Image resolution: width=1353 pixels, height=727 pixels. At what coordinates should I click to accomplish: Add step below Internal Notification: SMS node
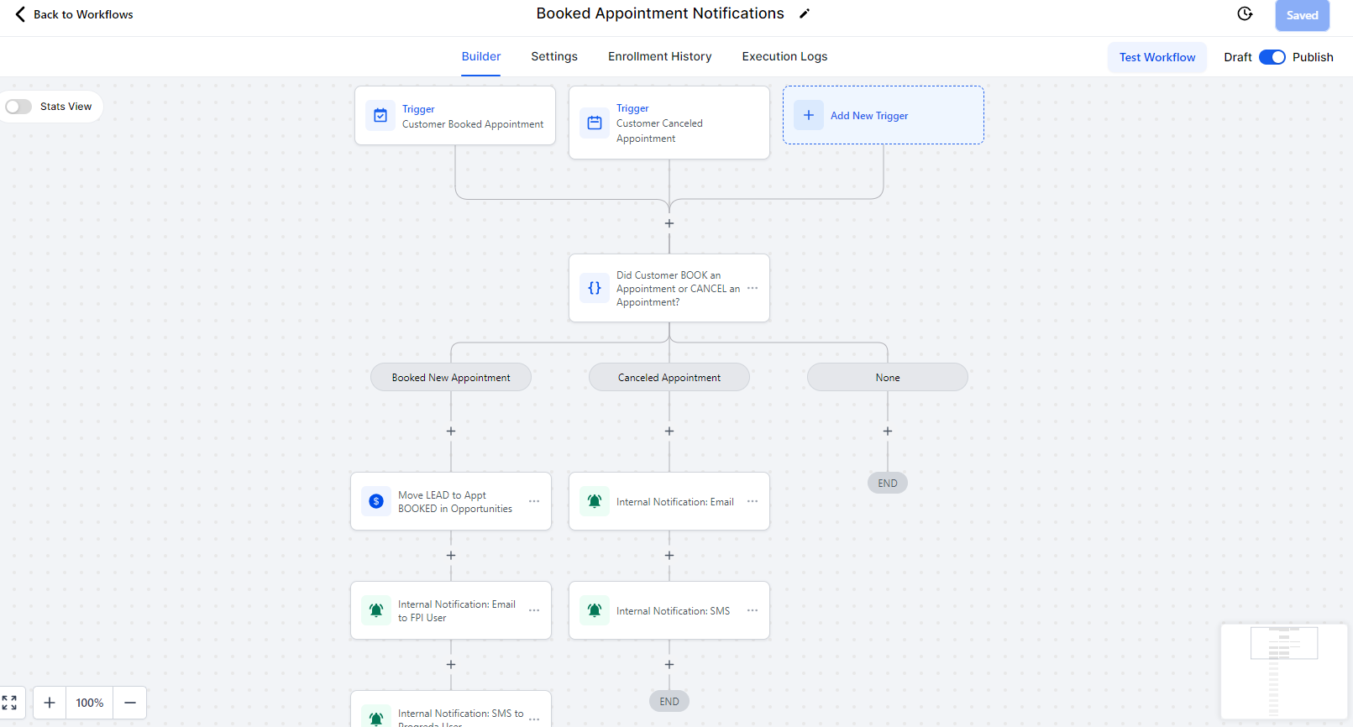pyautogui.click(x=669, y=664)
